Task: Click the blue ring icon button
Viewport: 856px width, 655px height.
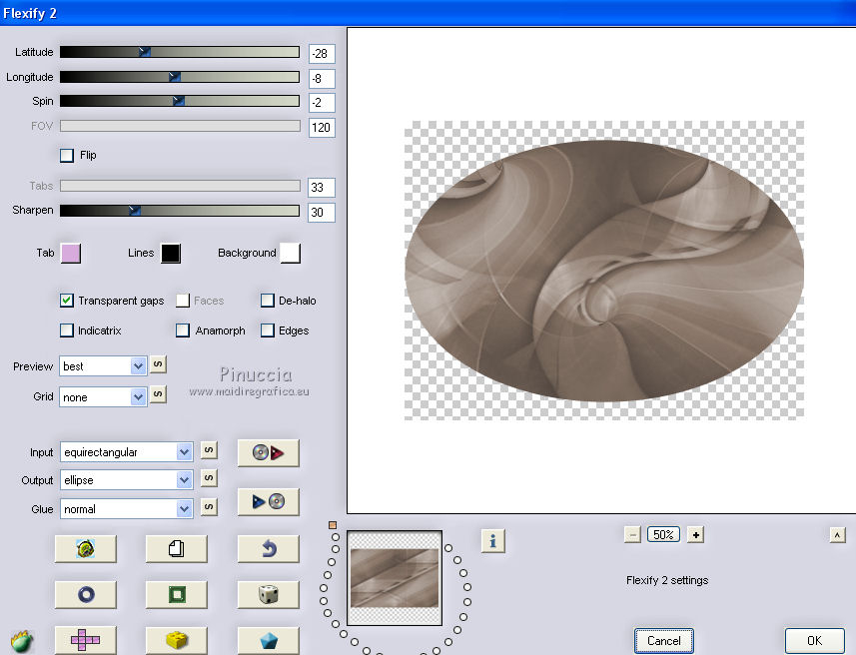Action: coord(86,594)
